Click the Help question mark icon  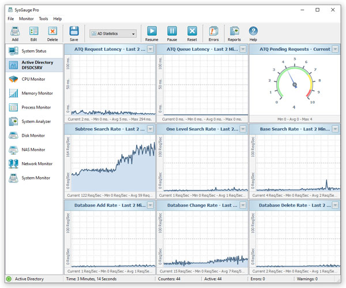click(253, 31)
